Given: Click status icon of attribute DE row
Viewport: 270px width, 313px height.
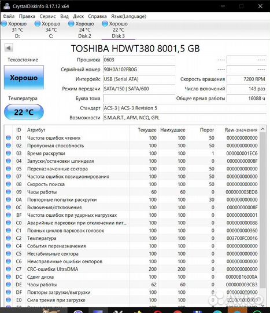Looking at the screenshot, I should [x=8, y=285].
